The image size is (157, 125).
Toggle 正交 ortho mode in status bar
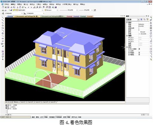pyautogui.click(x=42, y=117)
